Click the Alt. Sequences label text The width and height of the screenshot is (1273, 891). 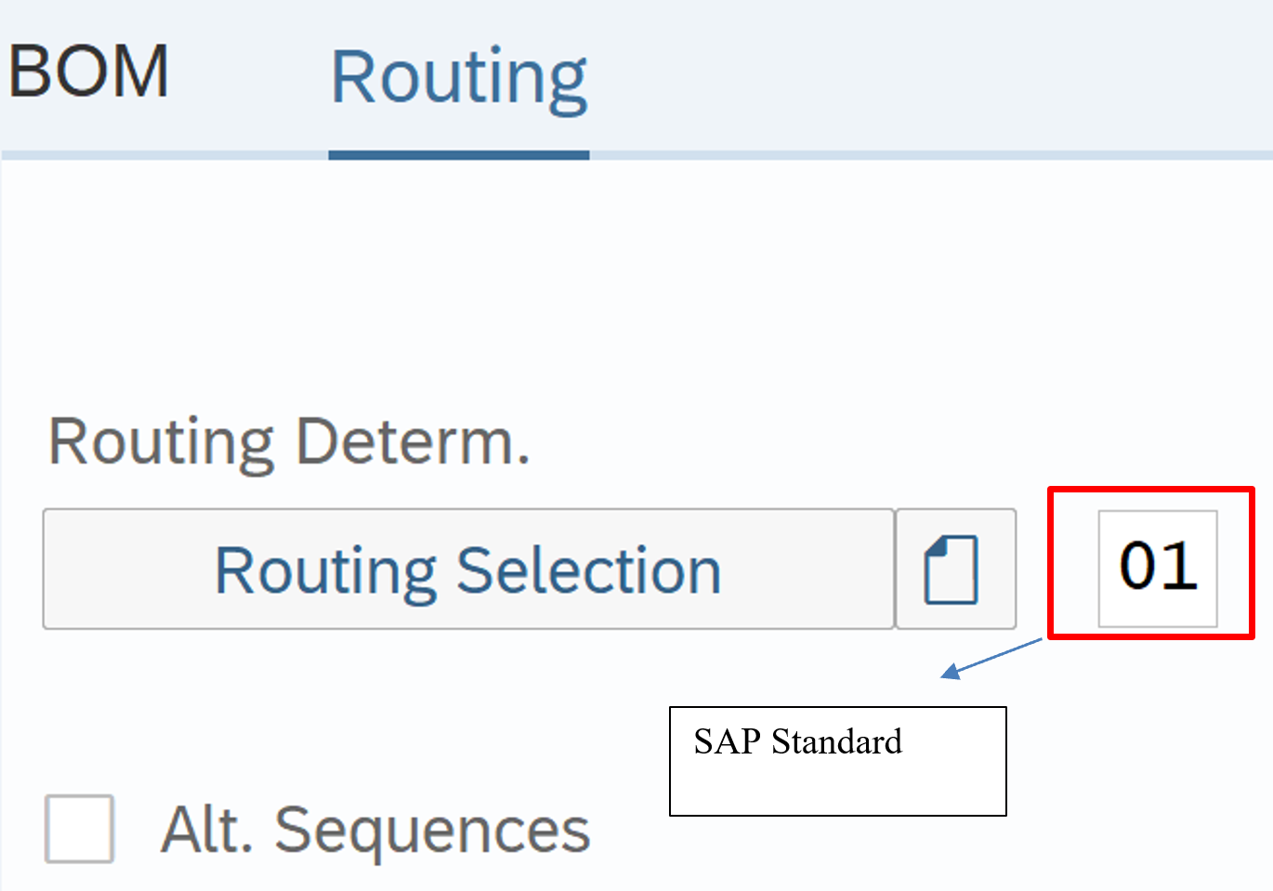(x=375, y=830)
